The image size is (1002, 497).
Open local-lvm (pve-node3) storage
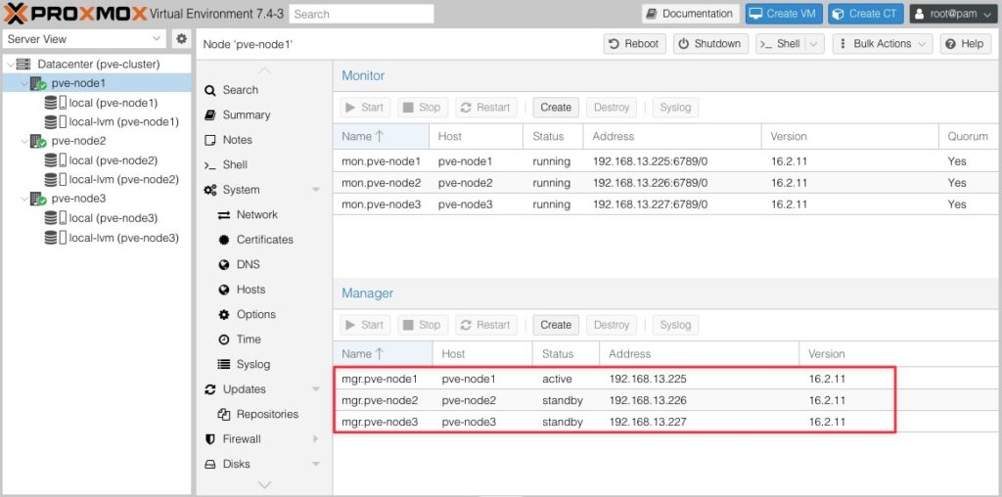pyautogui.click(x=123, y=238)
